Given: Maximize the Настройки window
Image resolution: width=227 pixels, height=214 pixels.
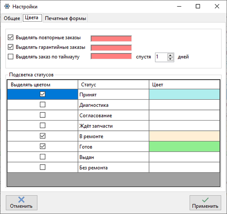Looking at the screenshot, I should pyautogui.click(x=198, y=6).
